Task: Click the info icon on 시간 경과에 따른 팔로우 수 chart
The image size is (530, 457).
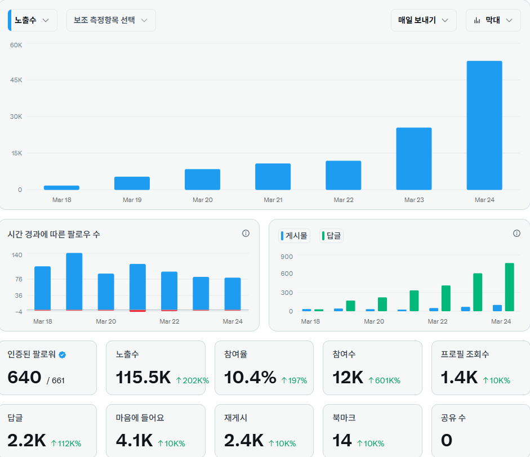Action: [246, 233]
